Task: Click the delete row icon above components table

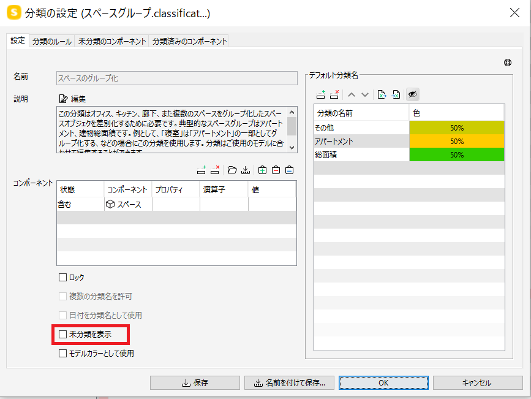Action: click(x=215, y=170)
